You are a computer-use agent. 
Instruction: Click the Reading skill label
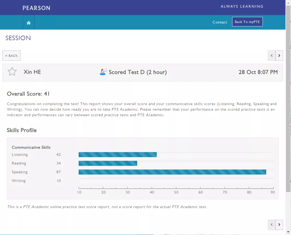pyautogui.click(x=19, y=163)
